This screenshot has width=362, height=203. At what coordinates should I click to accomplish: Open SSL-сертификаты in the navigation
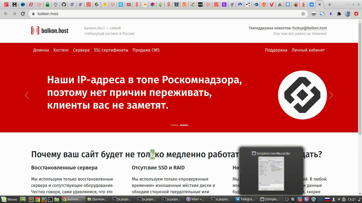click(x=111, y=50)
